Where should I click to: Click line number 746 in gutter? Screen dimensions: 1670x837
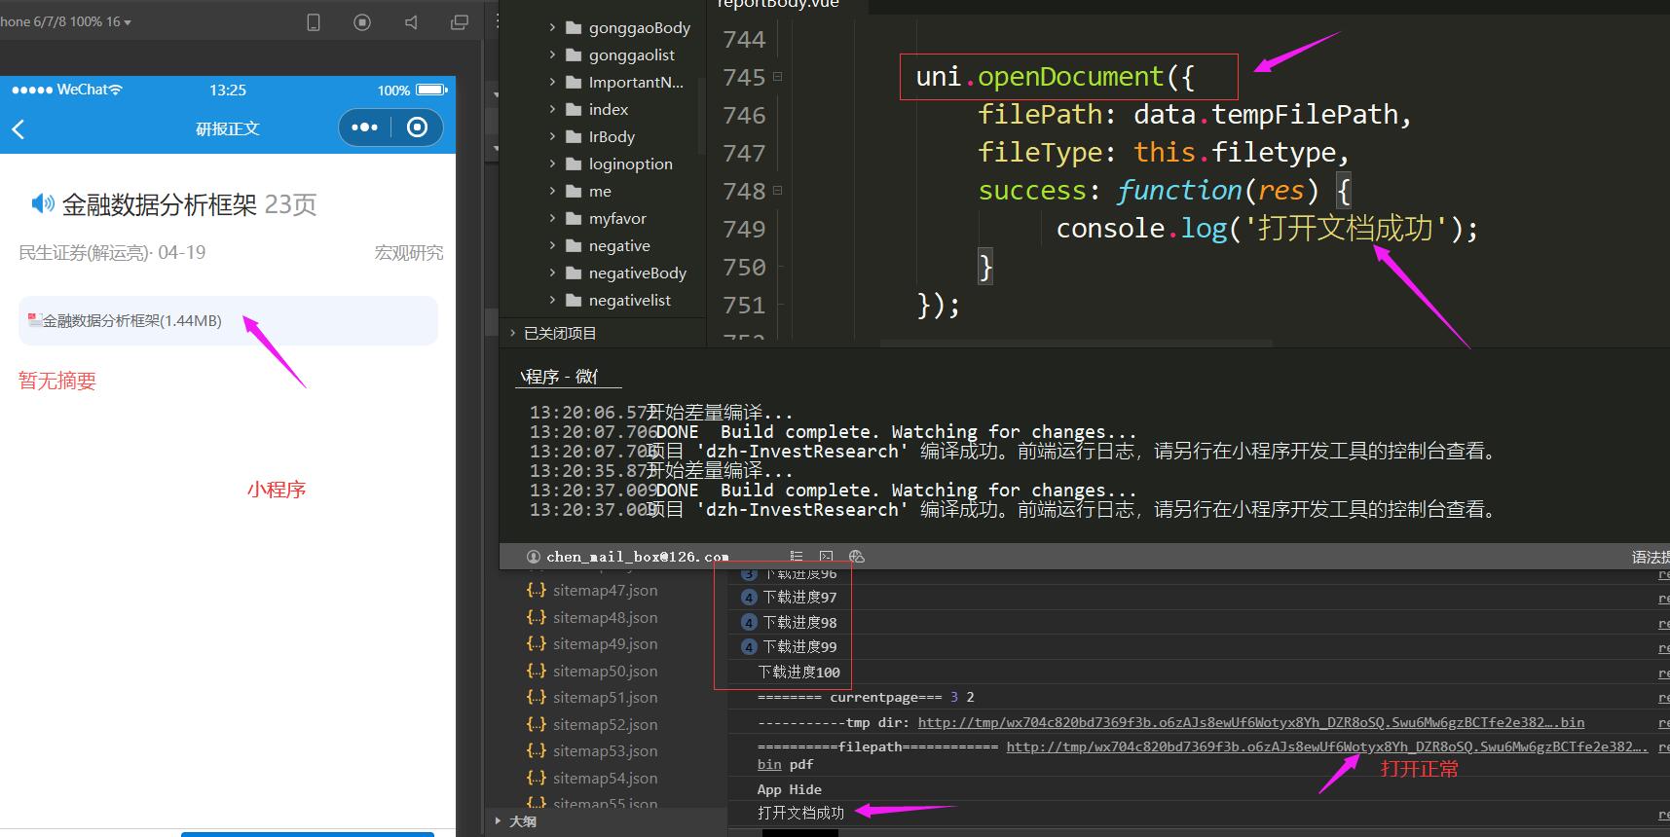pyautogui.click(x=744, y=115)
